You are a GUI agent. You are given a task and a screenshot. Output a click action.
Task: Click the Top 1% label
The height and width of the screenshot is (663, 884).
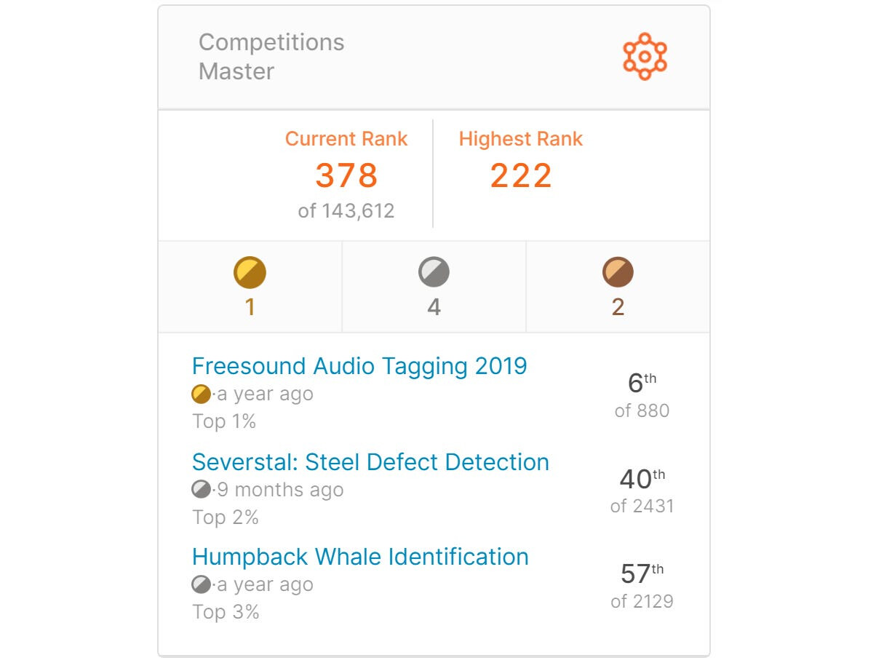pyautogui.click(x=224, y=421)
